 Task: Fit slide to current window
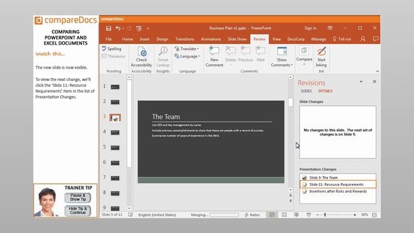tap(375, 215)
